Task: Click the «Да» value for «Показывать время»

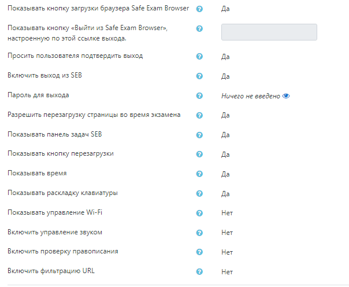Action: [x=226, y=174]
